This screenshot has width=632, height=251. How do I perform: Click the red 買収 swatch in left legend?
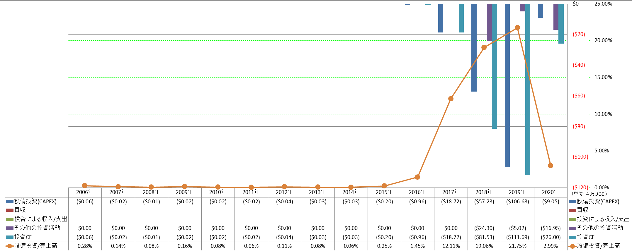10,210
